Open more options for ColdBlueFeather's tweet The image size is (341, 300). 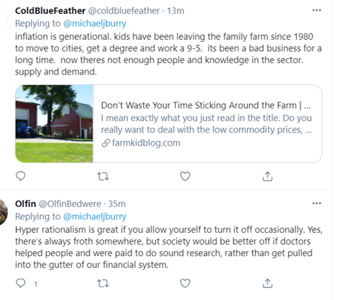pos(316,11)
